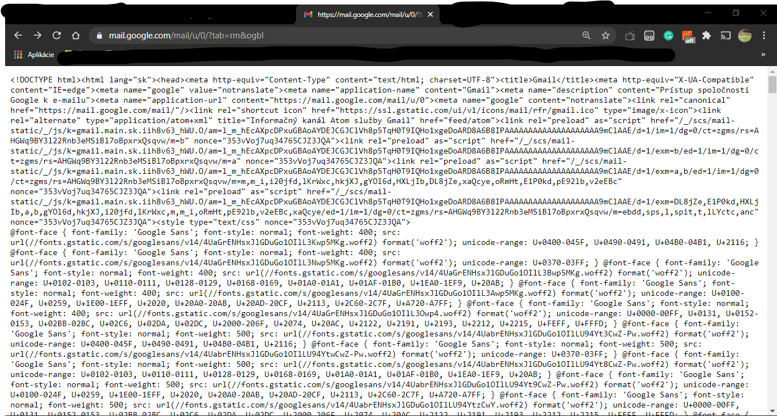Open the Chrome three-dot menu
Image resolution: width=777 pixels, height=416 pixels.
[x=763, y=36]
